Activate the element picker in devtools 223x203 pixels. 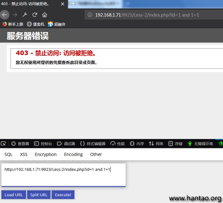[x=3, y=144]
